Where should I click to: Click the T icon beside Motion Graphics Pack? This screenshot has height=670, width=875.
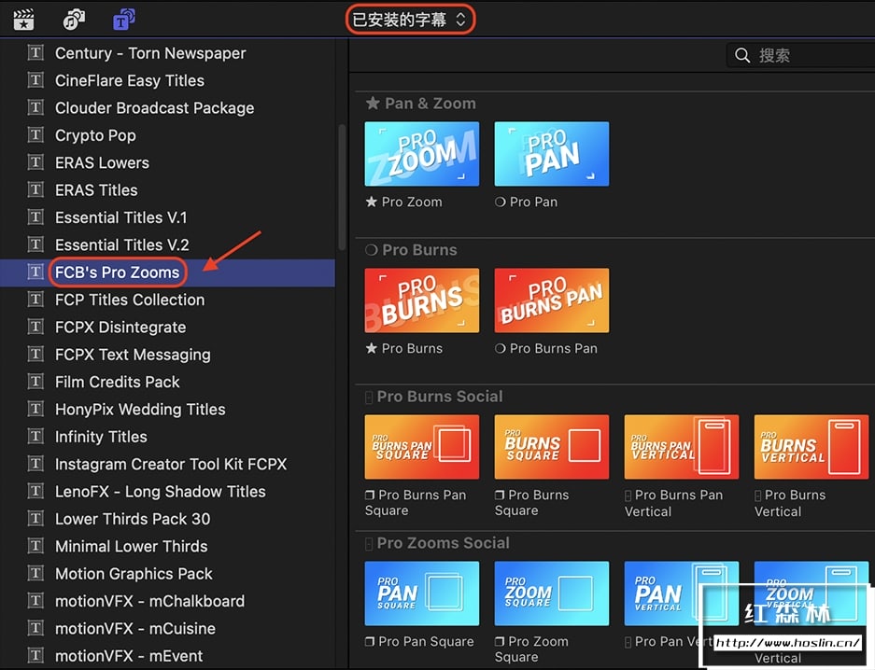point(35,573)
